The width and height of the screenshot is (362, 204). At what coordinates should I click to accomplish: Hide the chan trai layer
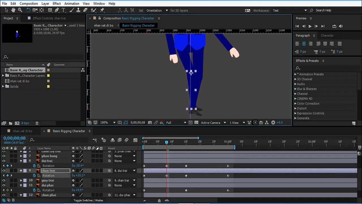[4, 171]
